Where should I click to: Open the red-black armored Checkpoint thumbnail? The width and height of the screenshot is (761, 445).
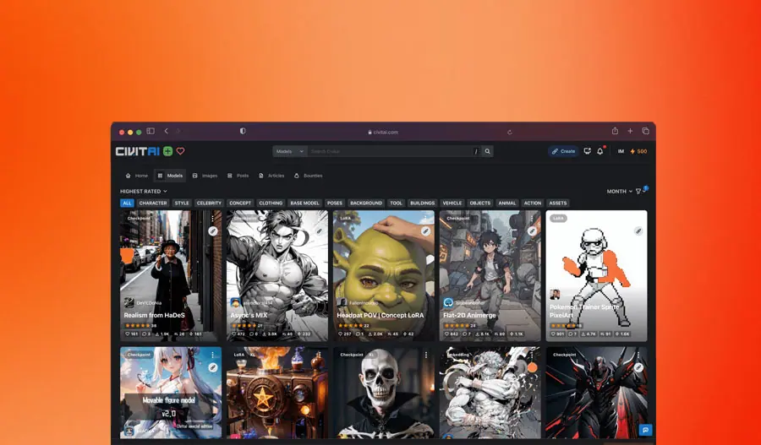coord(596,392)
